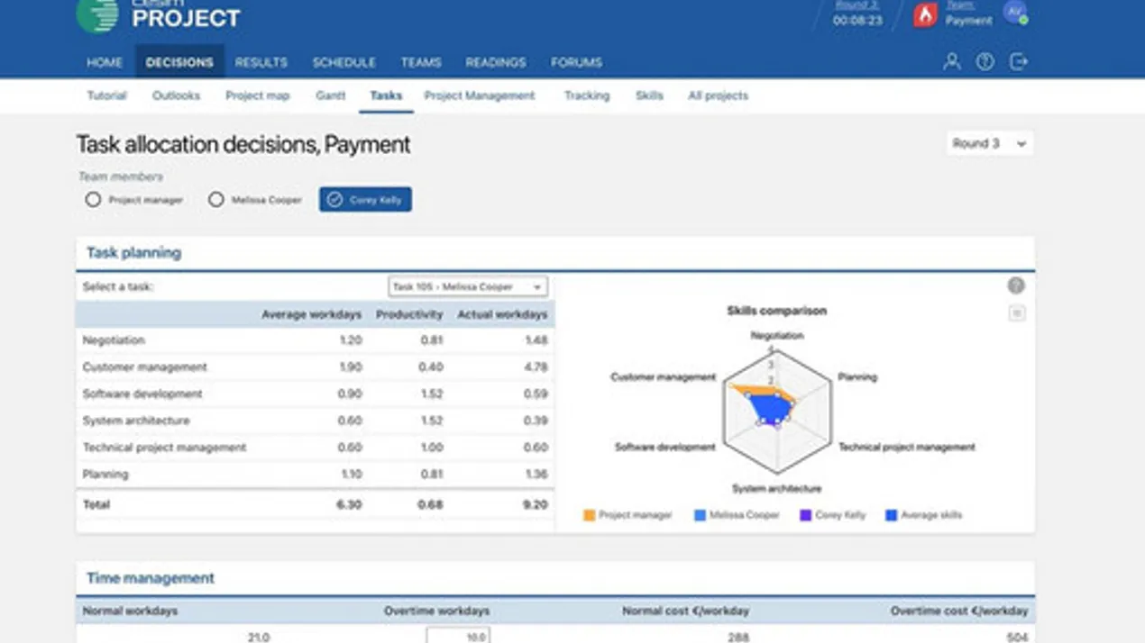The height and width of the screenshot is (643, 1145).
Task: Click the System architecture row label
Action: pyautogui.click(x=136, y=421)
